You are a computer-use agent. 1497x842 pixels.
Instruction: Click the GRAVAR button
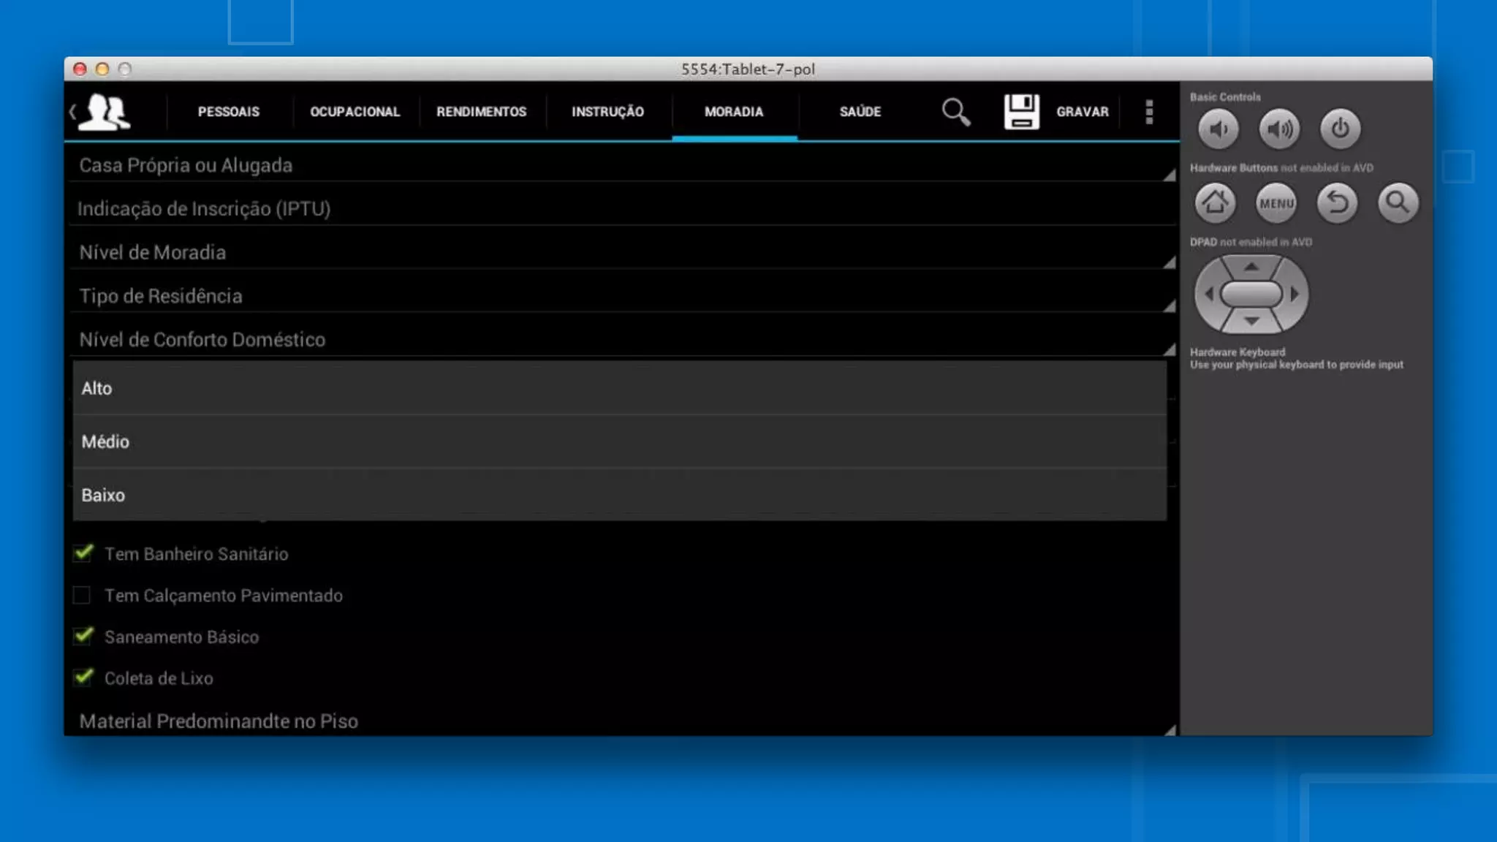click(1082, 112)
